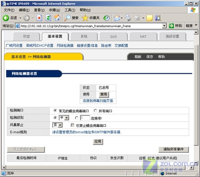Image resolution: width=200 pixels, height=177 pixels.
Task: Open the 广域网设置 link
Action: [14, 45]
